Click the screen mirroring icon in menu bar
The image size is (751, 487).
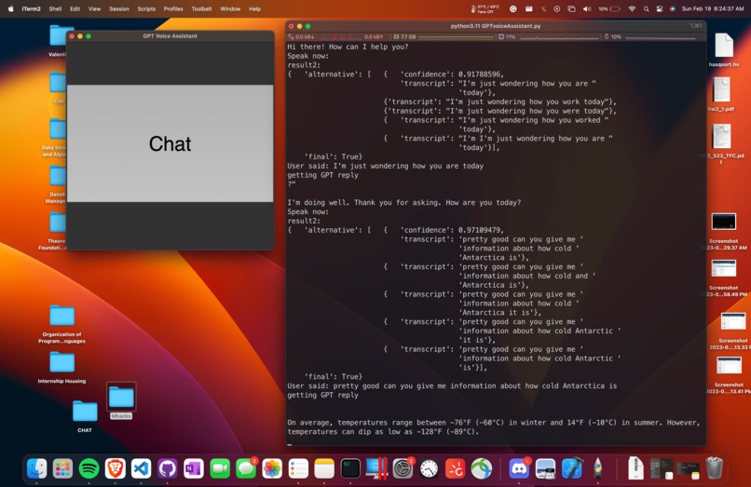click(x=571, y=8)
